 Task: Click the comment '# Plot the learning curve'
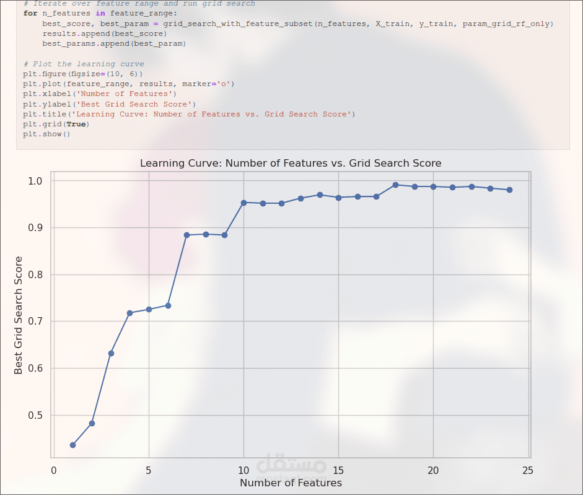(x=84, y=64)
